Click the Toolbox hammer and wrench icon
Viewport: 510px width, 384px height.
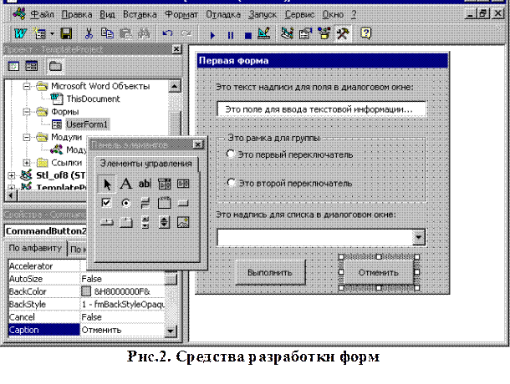click(343, 33)
